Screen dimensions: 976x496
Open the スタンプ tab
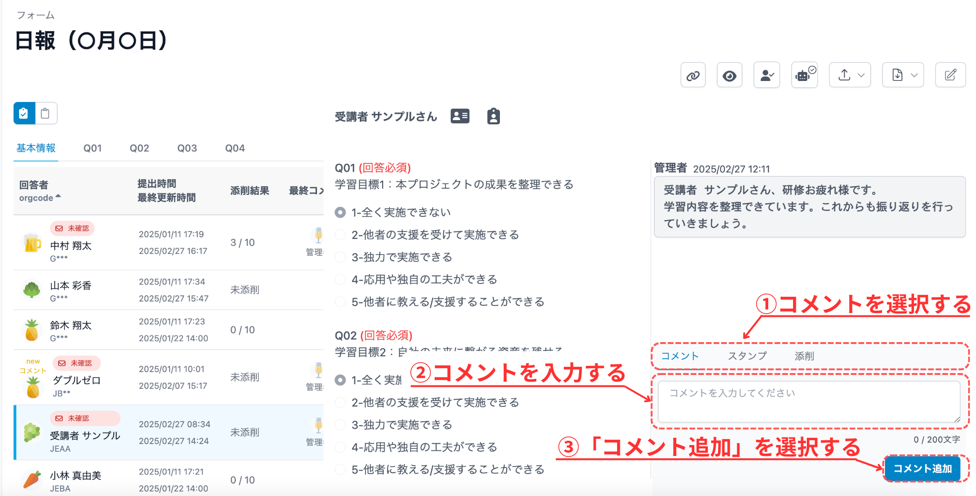(x=747, y=356)
